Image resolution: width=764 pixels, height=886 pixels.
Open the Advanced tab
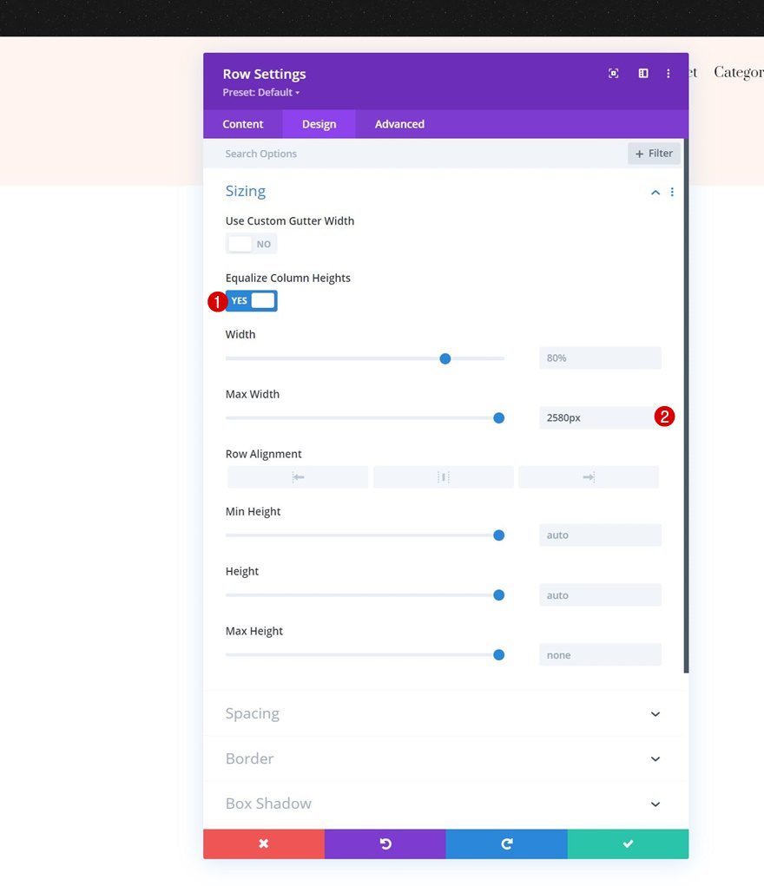click(398, 123)
